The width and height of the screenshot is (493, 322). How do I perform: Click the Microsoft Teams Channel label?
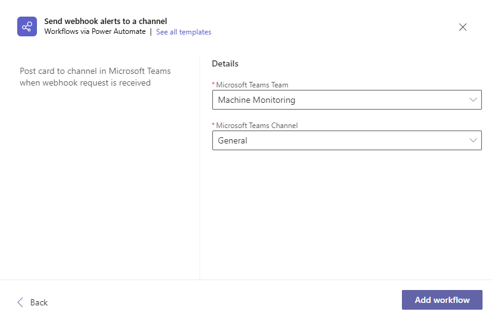point(257,126)
